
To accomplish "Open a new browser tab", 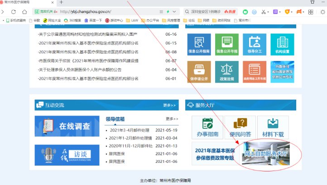I will click(x=61, y=3).
